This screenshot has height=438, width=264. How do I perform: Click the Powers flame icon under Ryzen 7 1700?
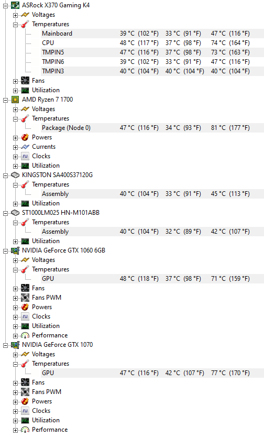point(25,137)
